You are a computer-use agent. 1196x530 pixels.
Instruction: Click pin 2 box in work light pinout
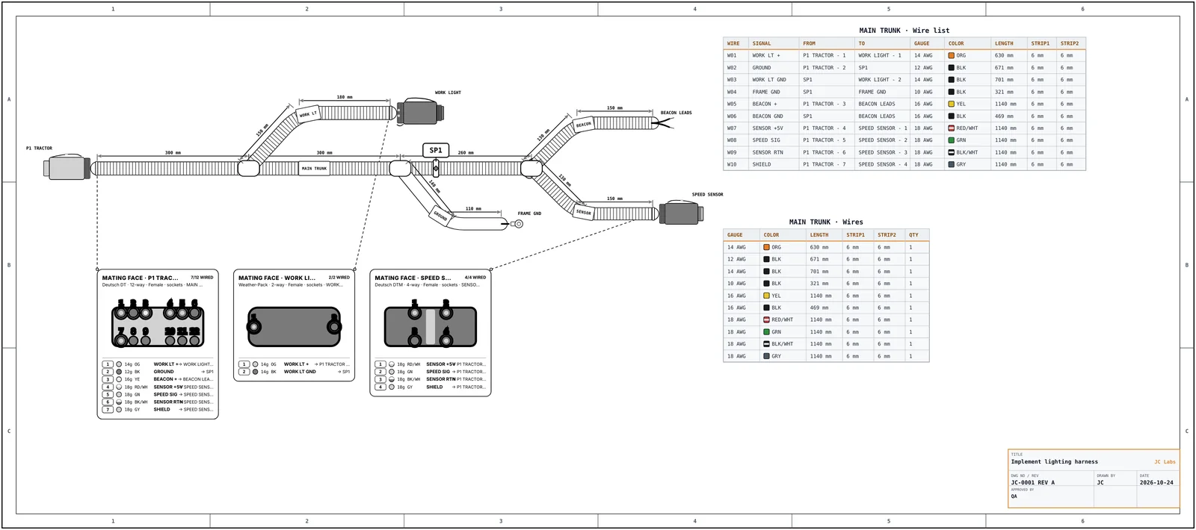[x=244, y=372]
